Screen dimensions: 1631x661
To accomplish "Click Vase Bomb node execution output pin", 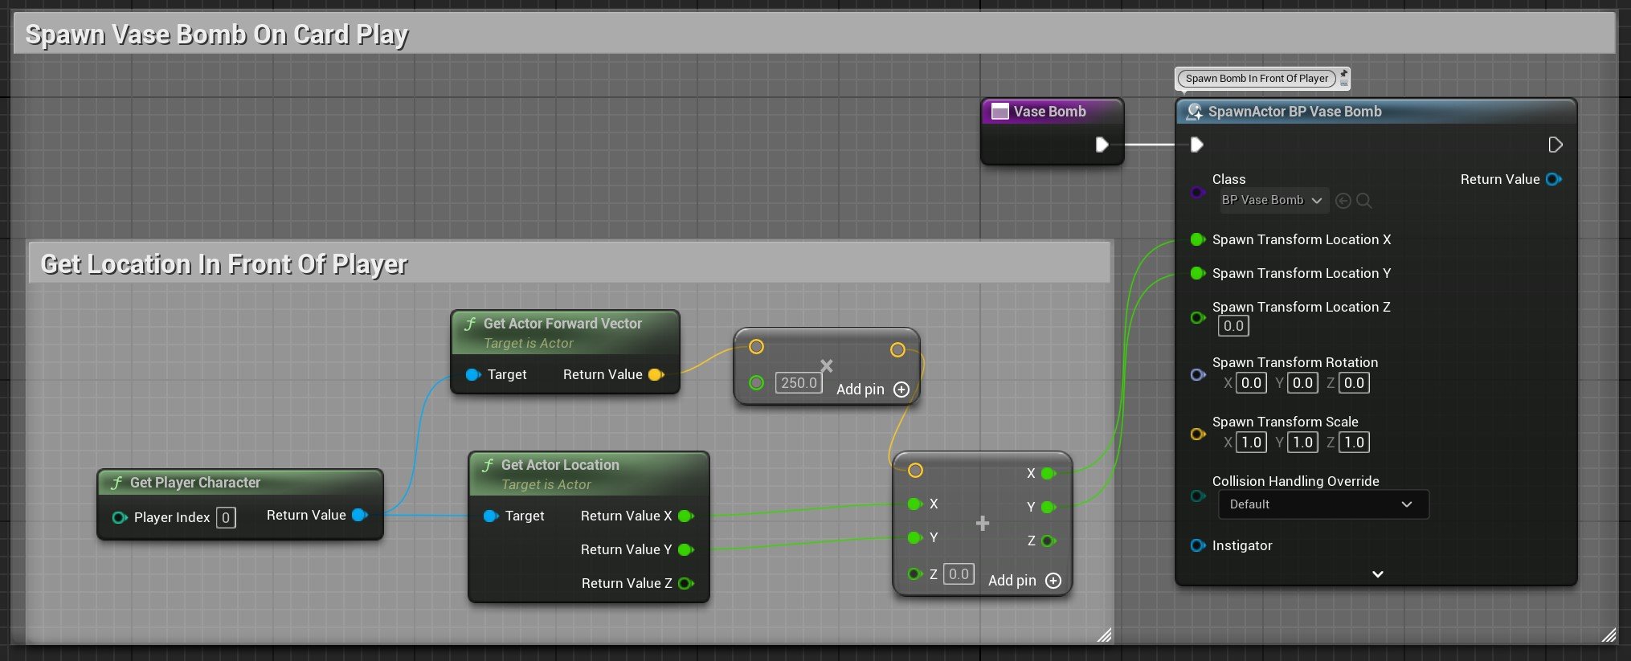I will click(x=1102, y=145).
